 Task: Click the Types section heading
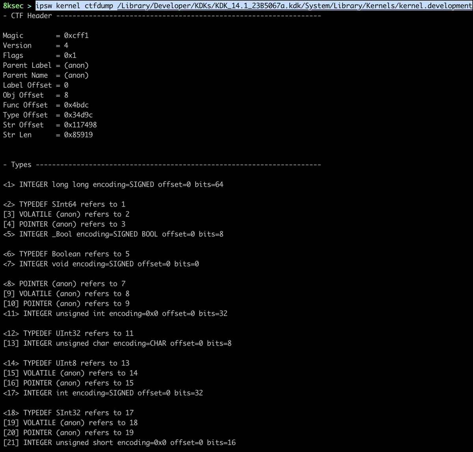point(21,165)
